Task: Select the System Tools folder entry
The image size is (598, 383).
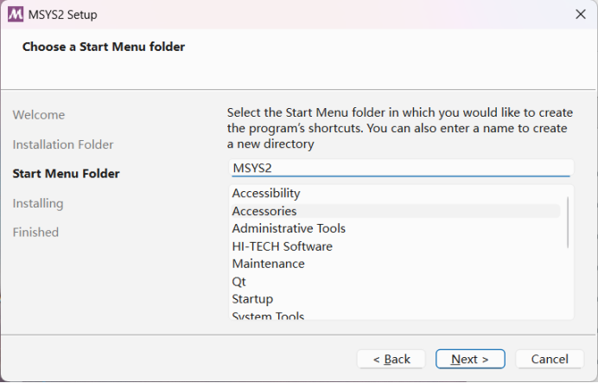Action: pos(396,315)
